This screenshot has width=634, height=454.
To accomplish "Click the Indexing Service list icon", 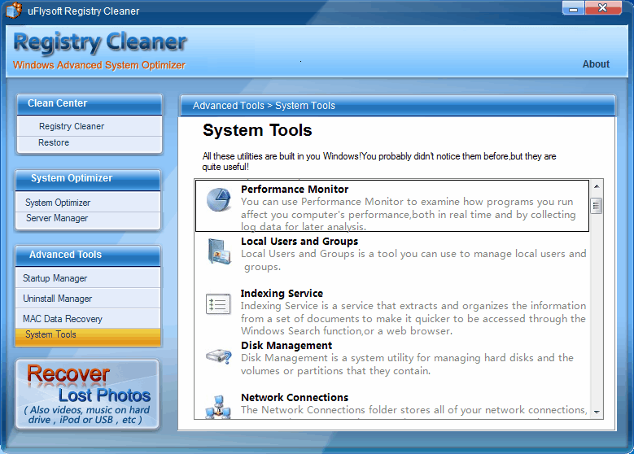I will coord(218,304).
